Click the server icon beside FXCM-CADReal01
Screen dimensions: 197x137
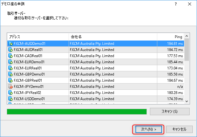tap(10, 56)
